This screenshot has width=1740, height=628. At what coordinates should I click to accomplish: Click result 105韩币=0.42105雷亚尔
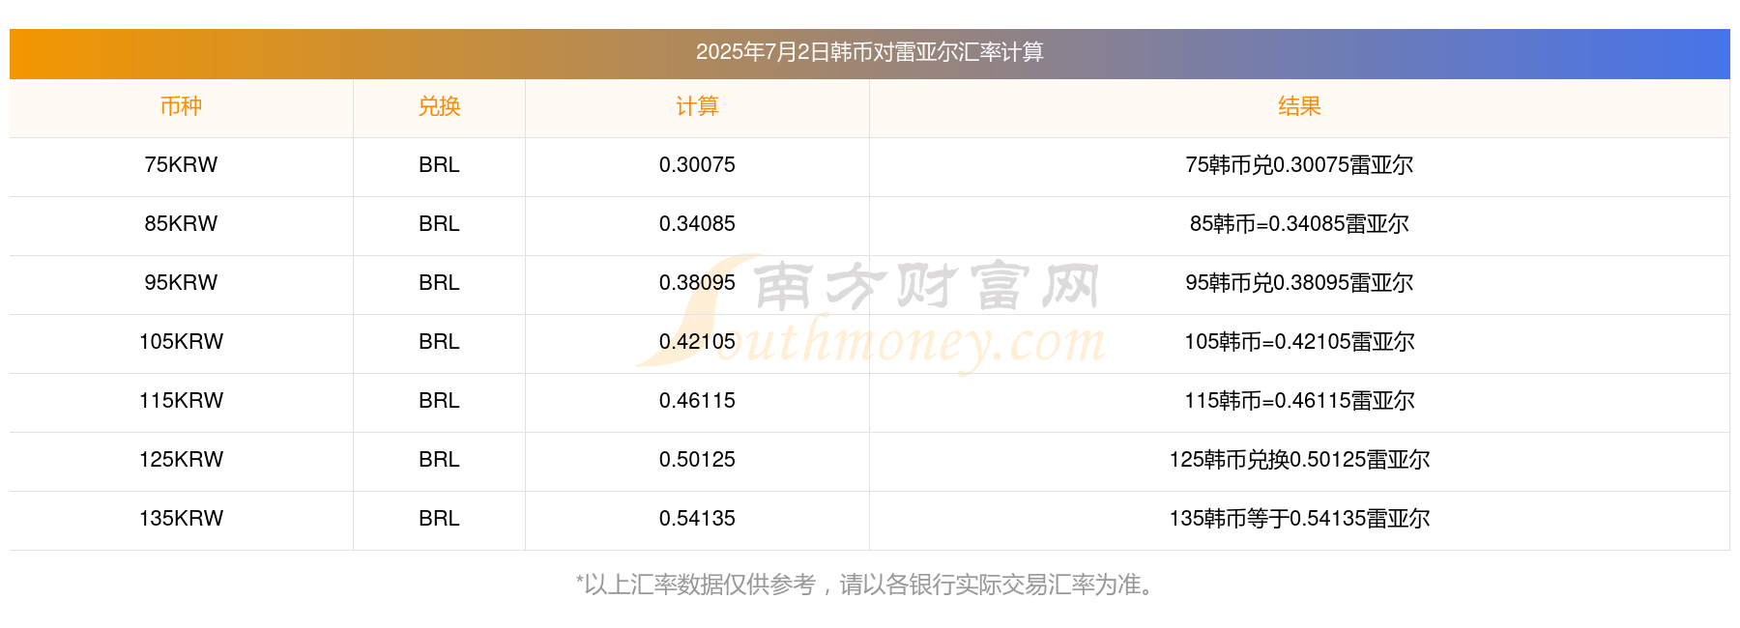click(x=1299, y=342)
